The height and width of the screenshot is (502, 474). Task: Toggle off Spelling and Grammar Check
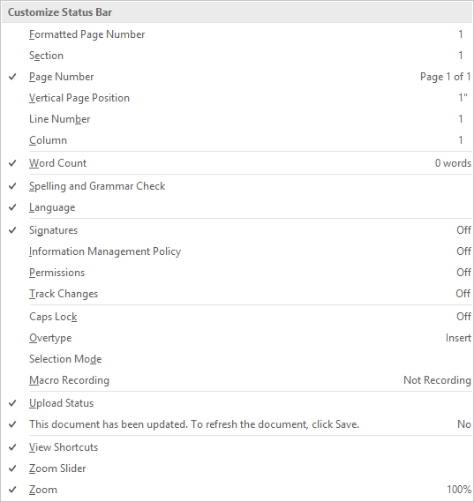point(237,186)
